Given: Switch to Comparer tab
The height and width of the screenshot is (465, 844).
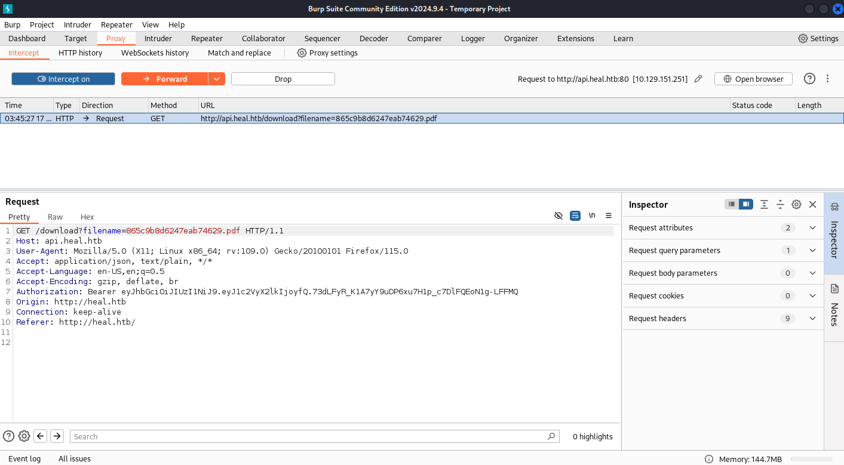Looking at the screenshot, I should coord(425,38).
